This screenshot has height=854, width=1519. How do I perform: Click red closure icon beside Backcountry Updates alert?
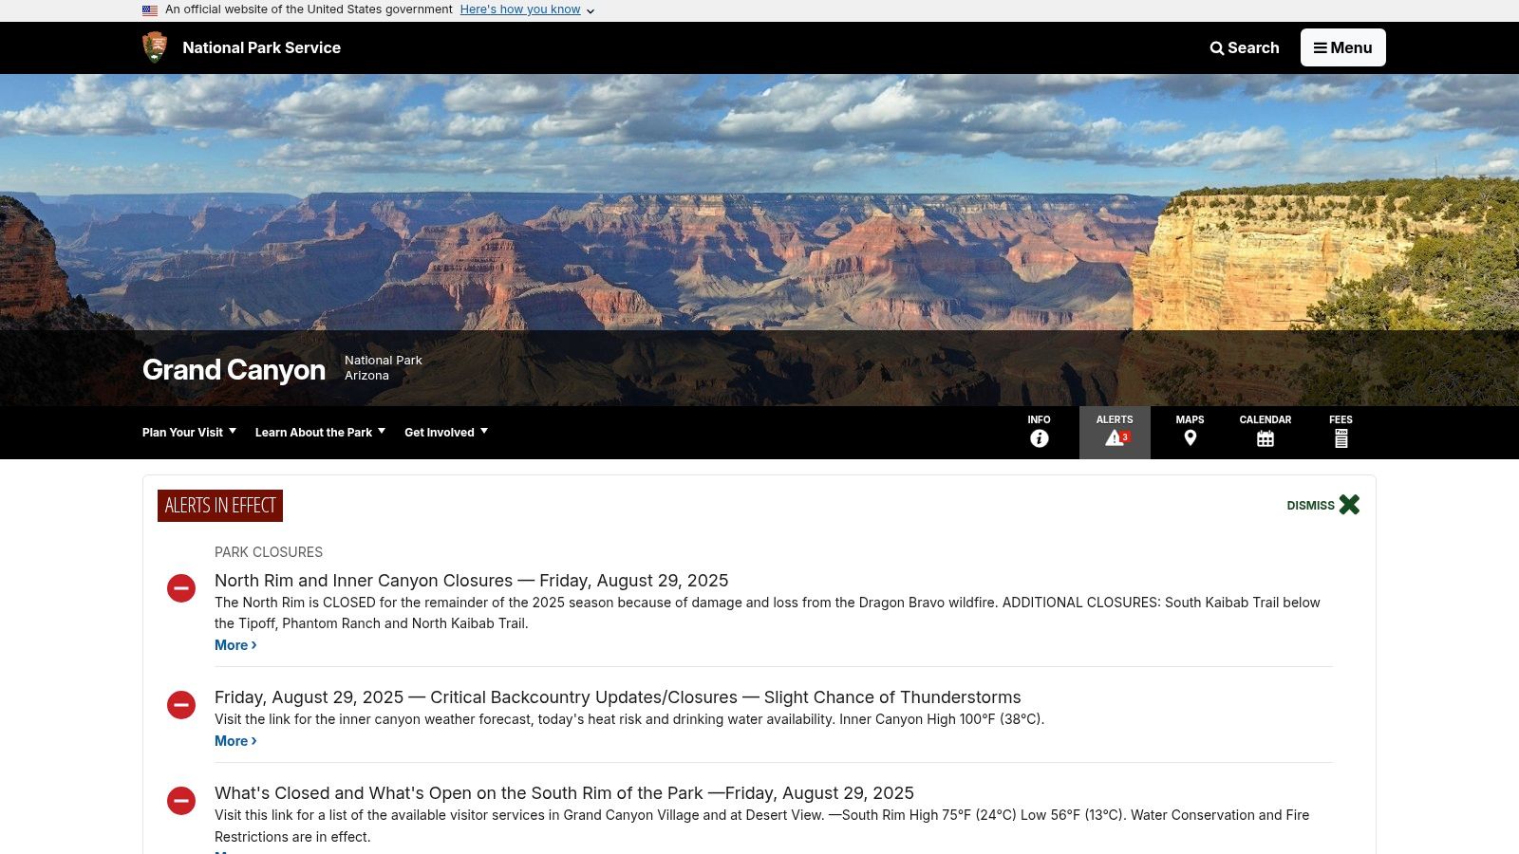pos(181,705)
